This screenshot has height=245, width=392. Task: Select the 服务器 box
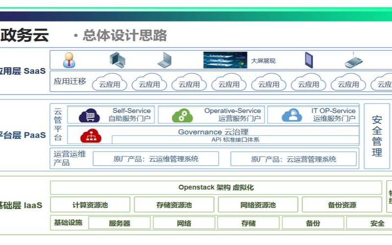click(120, 223)
